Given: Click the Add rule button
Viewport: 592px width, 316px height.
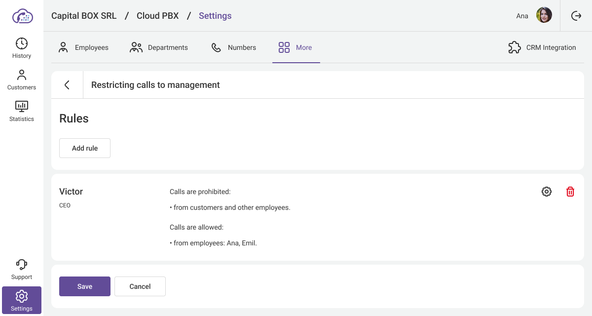Looking at the screenshot, I should click(x=85, y=148).
